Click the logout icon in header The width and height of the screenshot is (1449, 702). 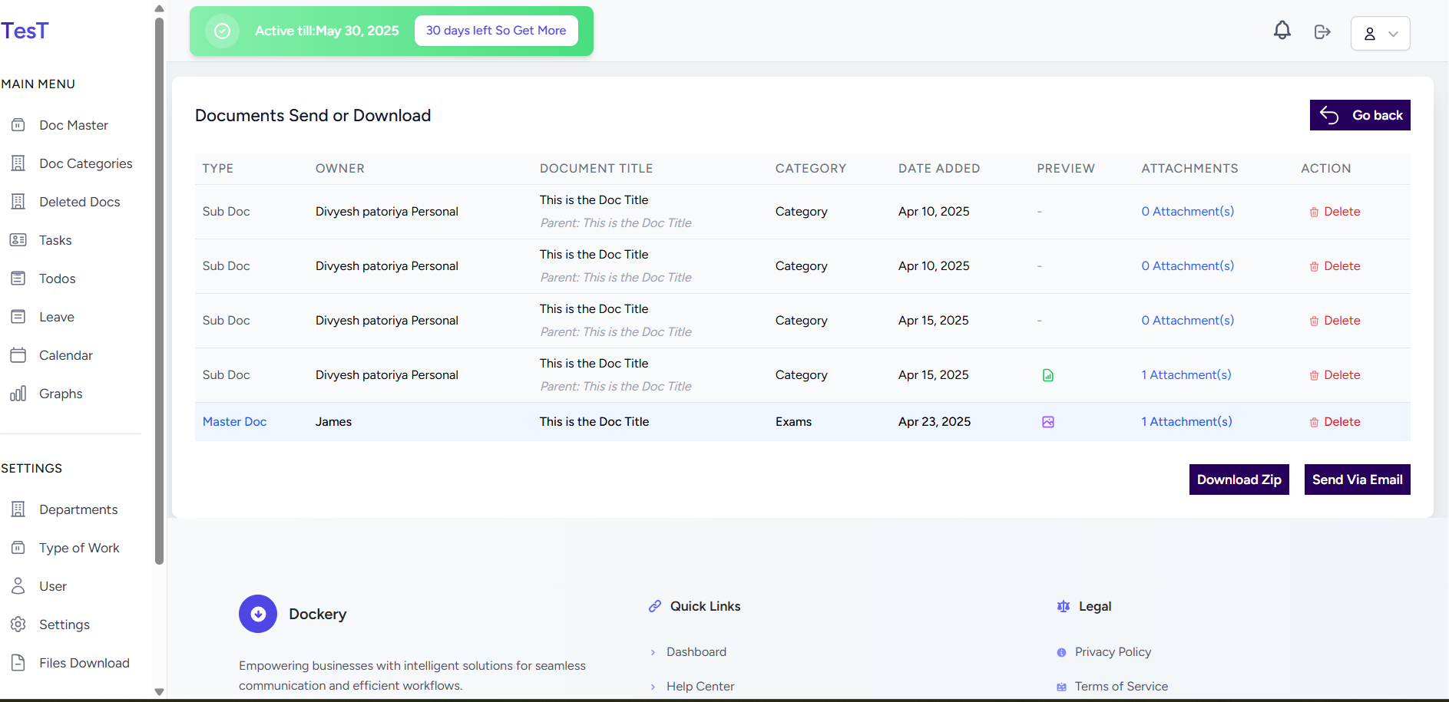click(1322, 31)
